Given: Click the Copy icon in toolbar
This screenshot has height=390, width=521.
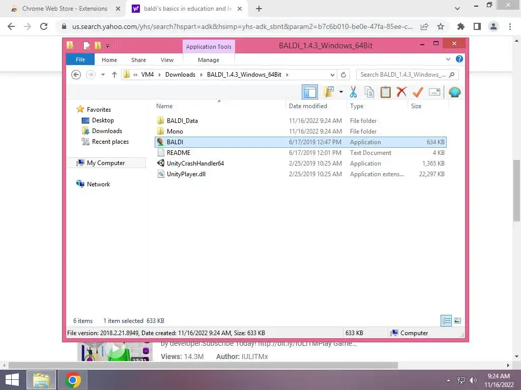Looking at the screenshot, I should 369,92.
